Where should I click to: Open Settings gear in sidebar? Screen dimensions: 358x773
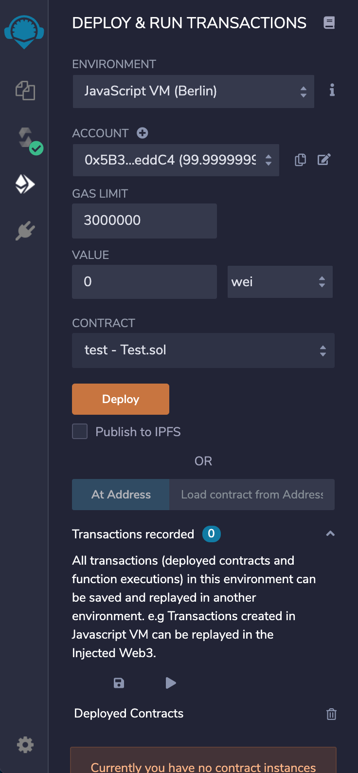pos(25,744)
